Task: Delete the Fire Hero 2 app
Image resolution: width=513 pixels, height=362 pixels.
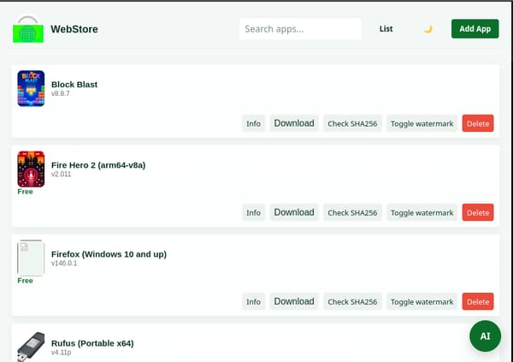Action: pyautogui.click(x=478, y=212)
